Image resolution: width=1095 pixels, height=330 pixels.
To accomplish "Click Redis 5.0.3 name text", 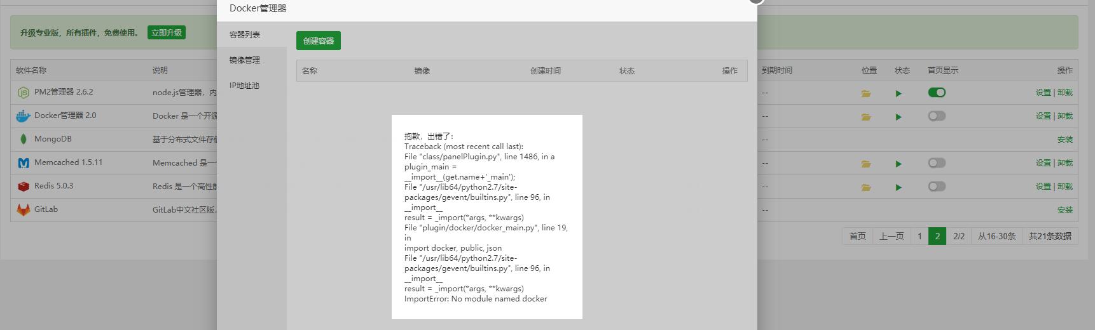I will (54, 186).
